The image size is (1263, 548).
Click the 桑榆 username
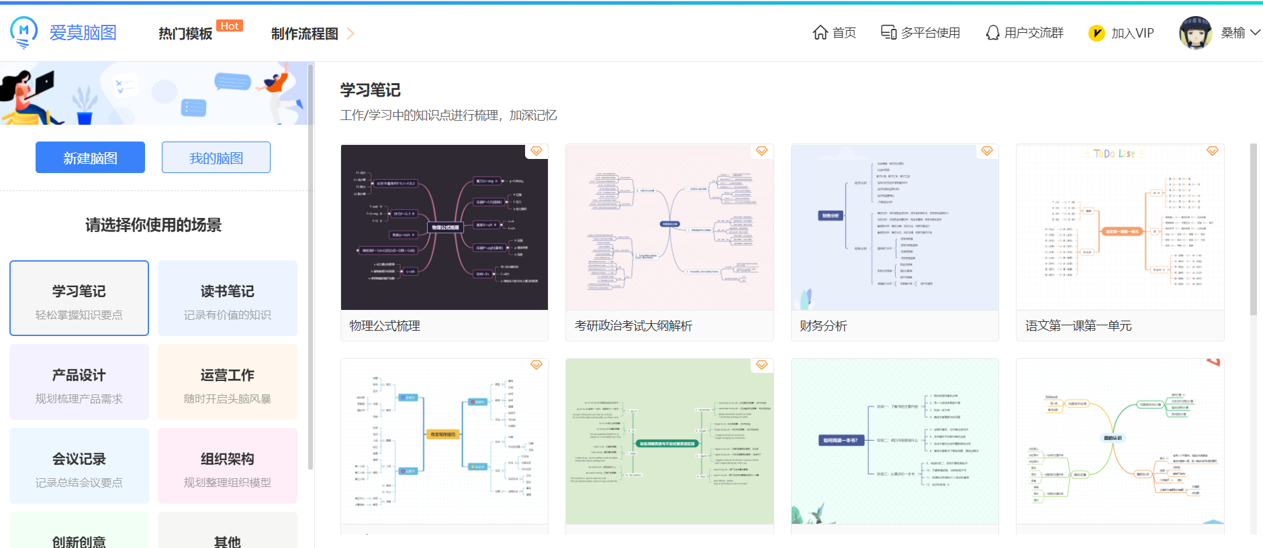1233,33
